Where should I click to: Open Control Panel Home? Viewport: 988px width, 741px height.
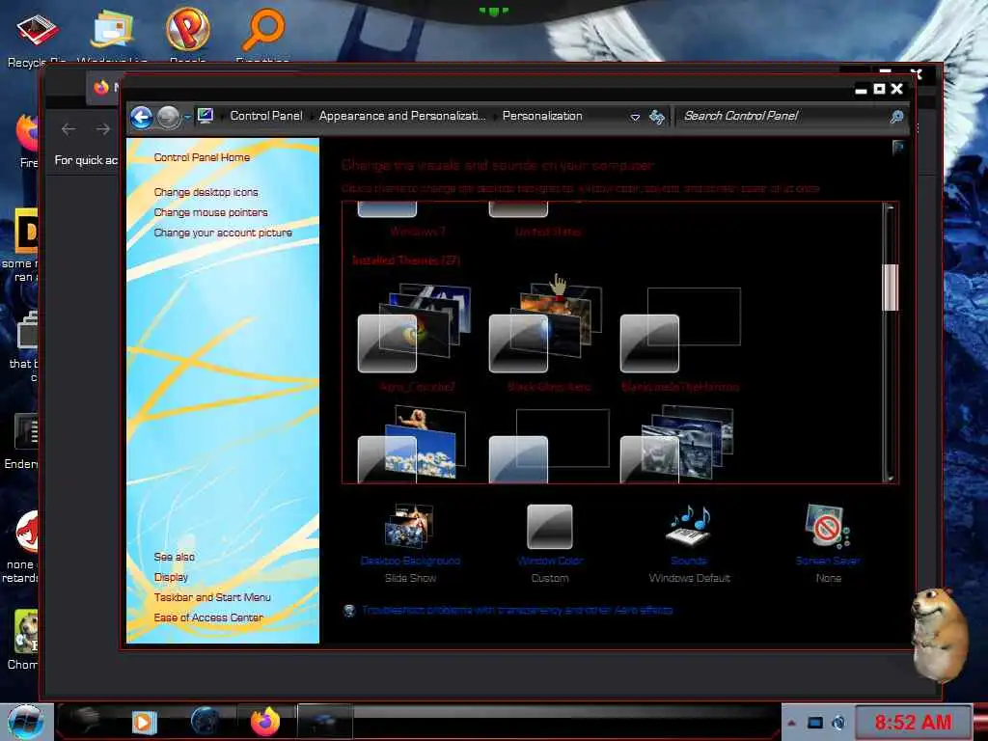(202, 157)
